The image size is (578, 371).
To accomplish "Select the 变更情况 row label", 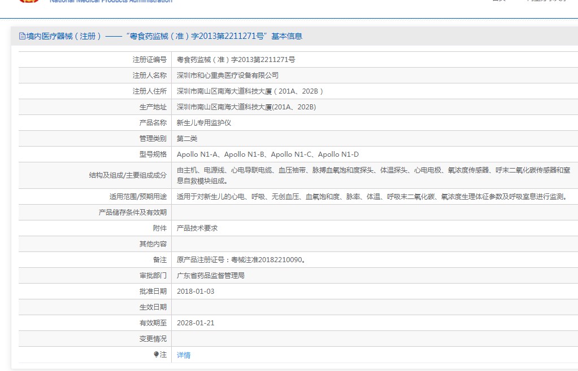I will coord(153,339).
